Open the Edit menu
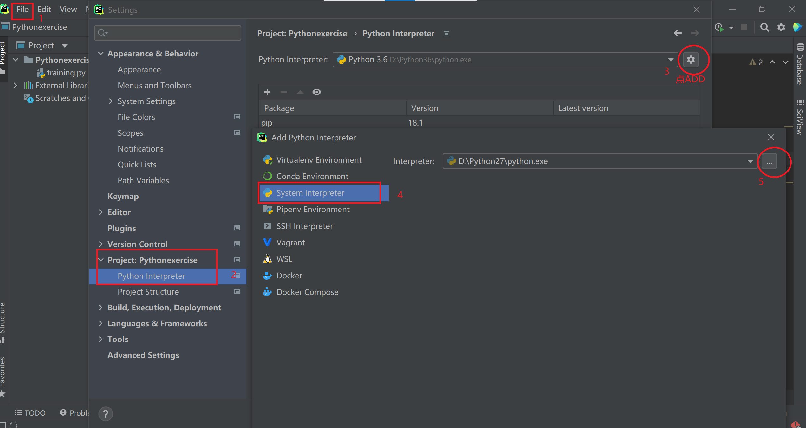Image resolution: width=806 pixels, height=428 pixels. click(44, 10)
